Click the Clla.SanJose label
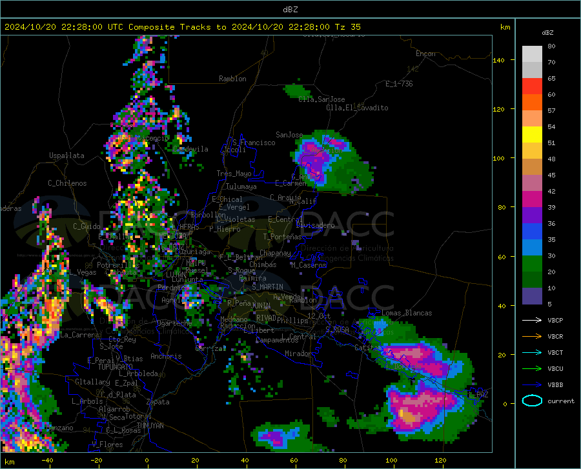The image size is (581, 469). 321,99
